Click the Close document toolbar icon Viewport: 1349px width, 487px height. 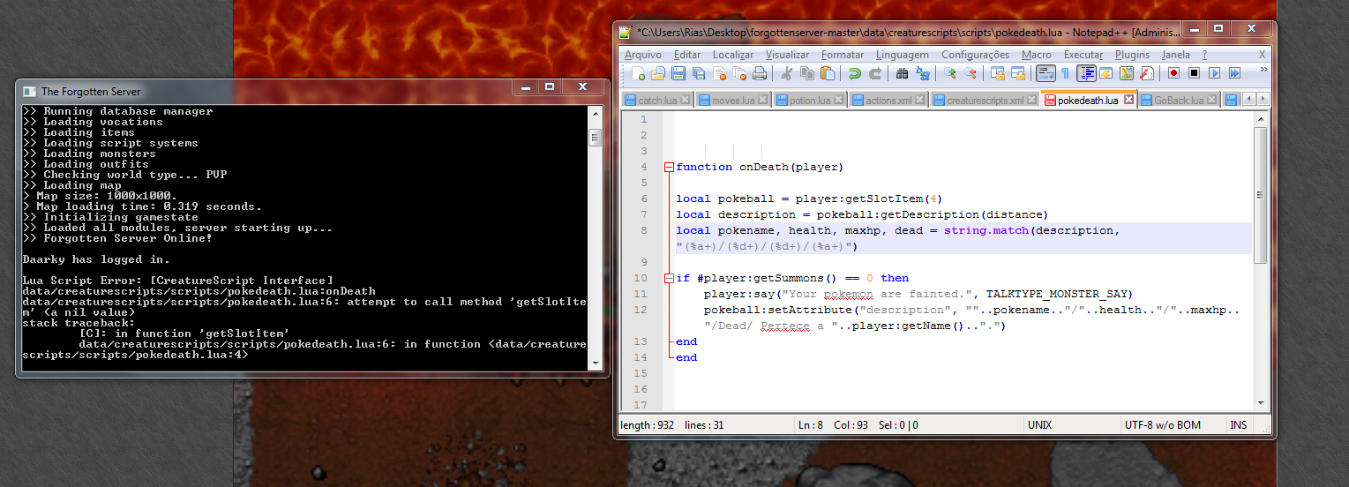[x=719, y=73]
